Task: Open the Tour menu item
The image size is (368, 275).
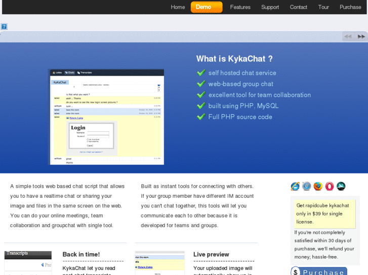Action: [323, 7]
